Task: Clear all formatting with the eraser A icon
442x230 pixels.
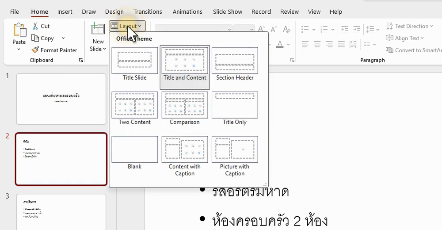Action: (286, 29)
